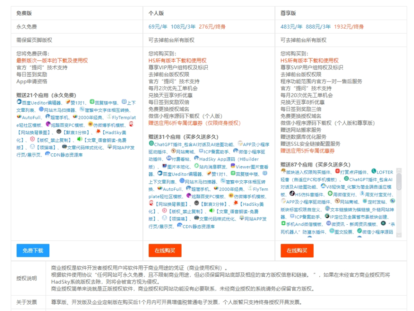The height and width of the screenshot is (311, 414).
Task: Click the 用支付宝支付 icon
Action: click(362, 194)
